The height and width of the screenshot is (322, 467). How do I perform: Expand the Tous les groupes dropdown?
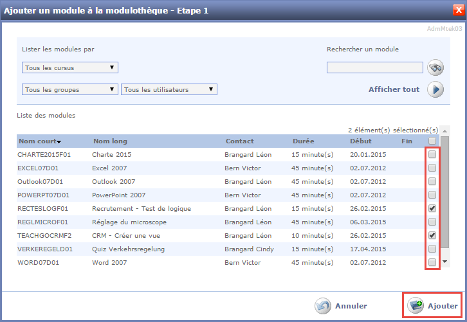pyautogui.click(x=70, y=89)
